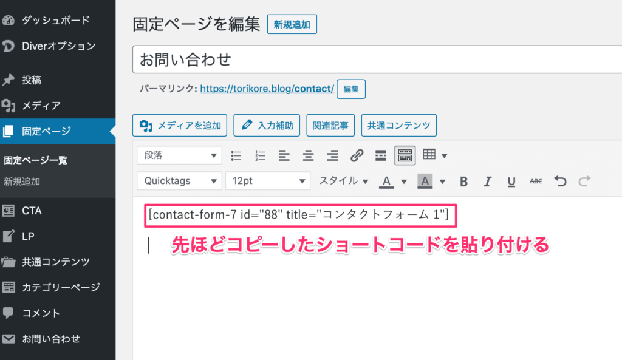Click the メディアを追加 button
Viewport: 622px width, 360px height.
tap(180, 126)
